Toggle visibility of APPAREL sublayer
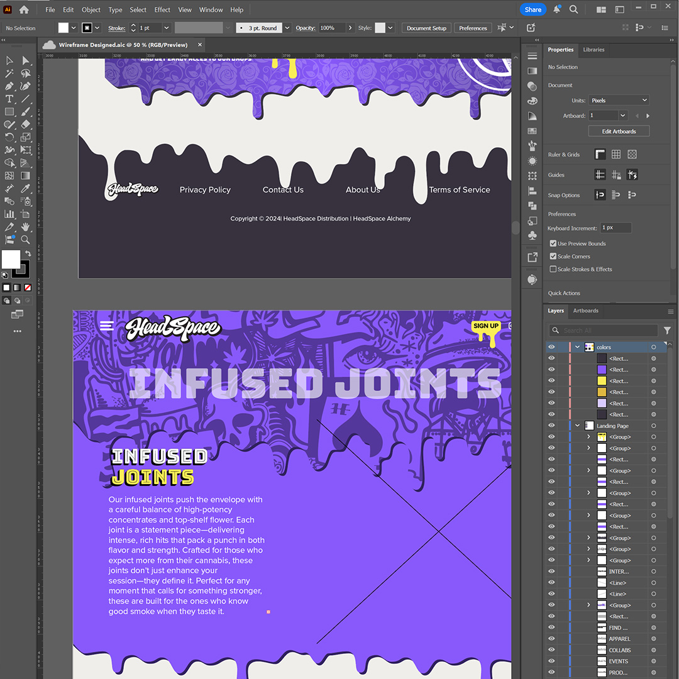 click(x=551, y=639)
